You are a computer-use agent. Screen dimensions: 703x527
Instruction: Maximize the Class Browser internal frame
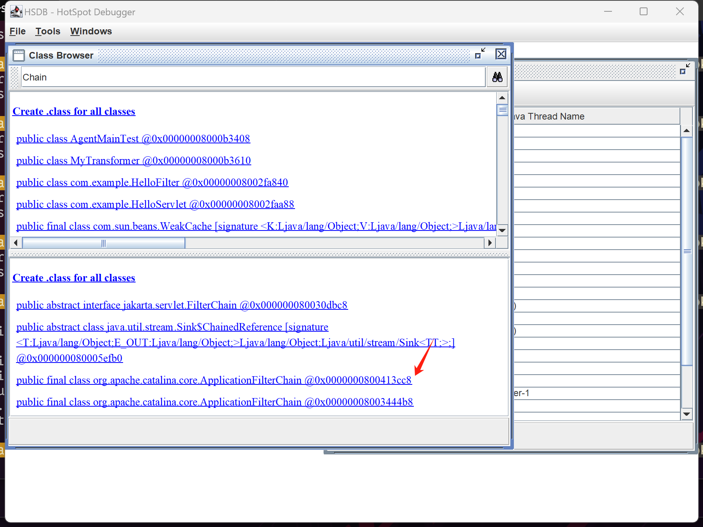480,54
